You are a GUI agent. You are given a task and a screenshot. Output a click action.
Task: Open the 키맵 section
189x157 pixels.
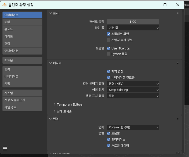pos(22,84)
